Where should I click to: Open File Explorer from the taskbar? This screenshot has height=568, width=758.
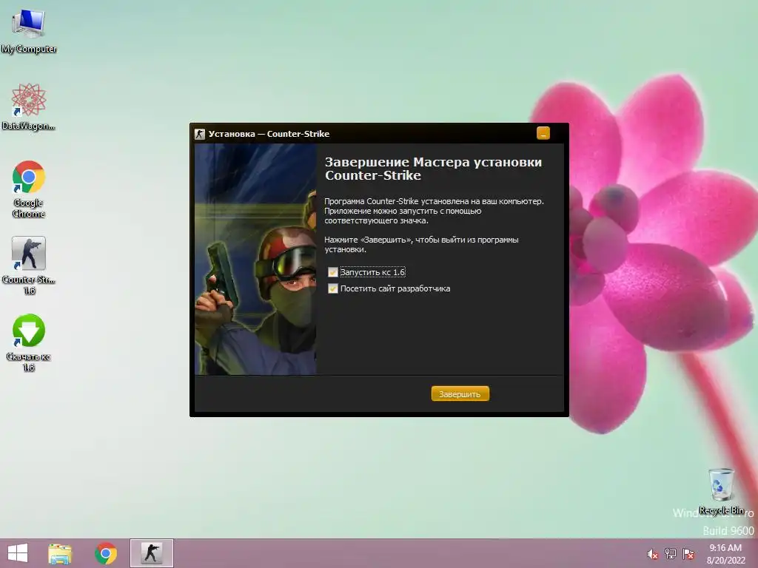click(x=60, y=553)
